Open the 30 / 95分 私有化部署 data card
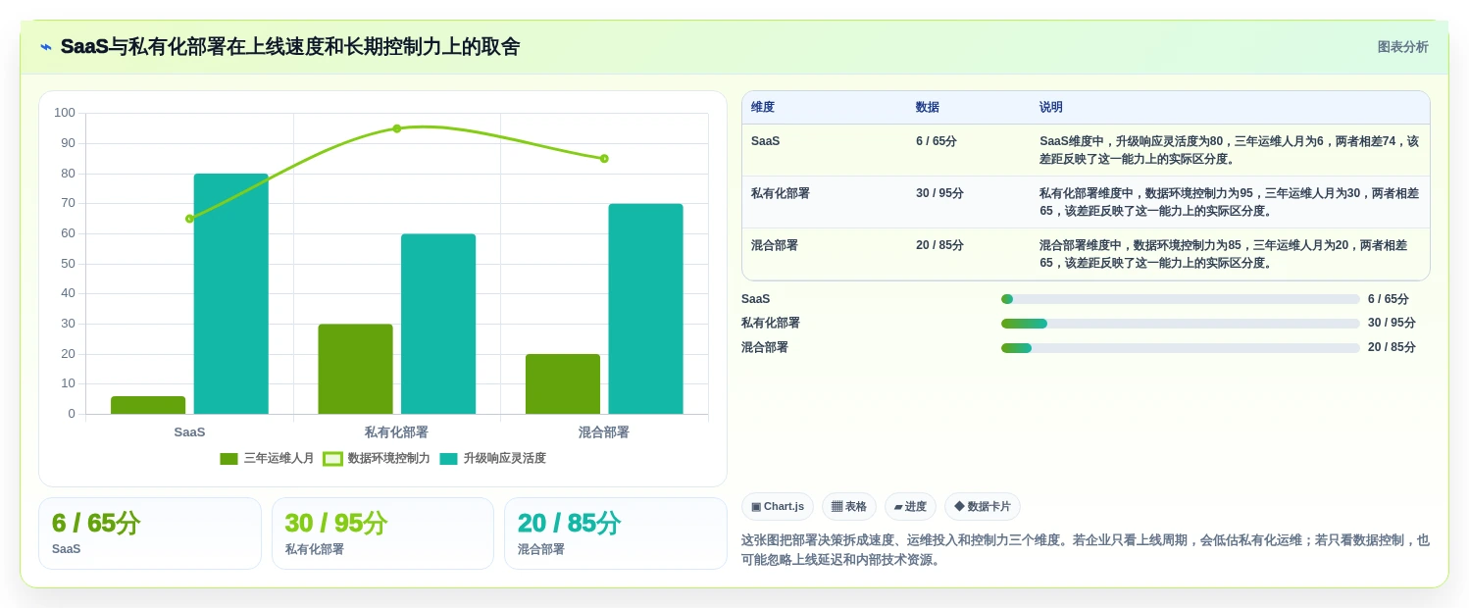1469x608 pixels. point(382,533)
